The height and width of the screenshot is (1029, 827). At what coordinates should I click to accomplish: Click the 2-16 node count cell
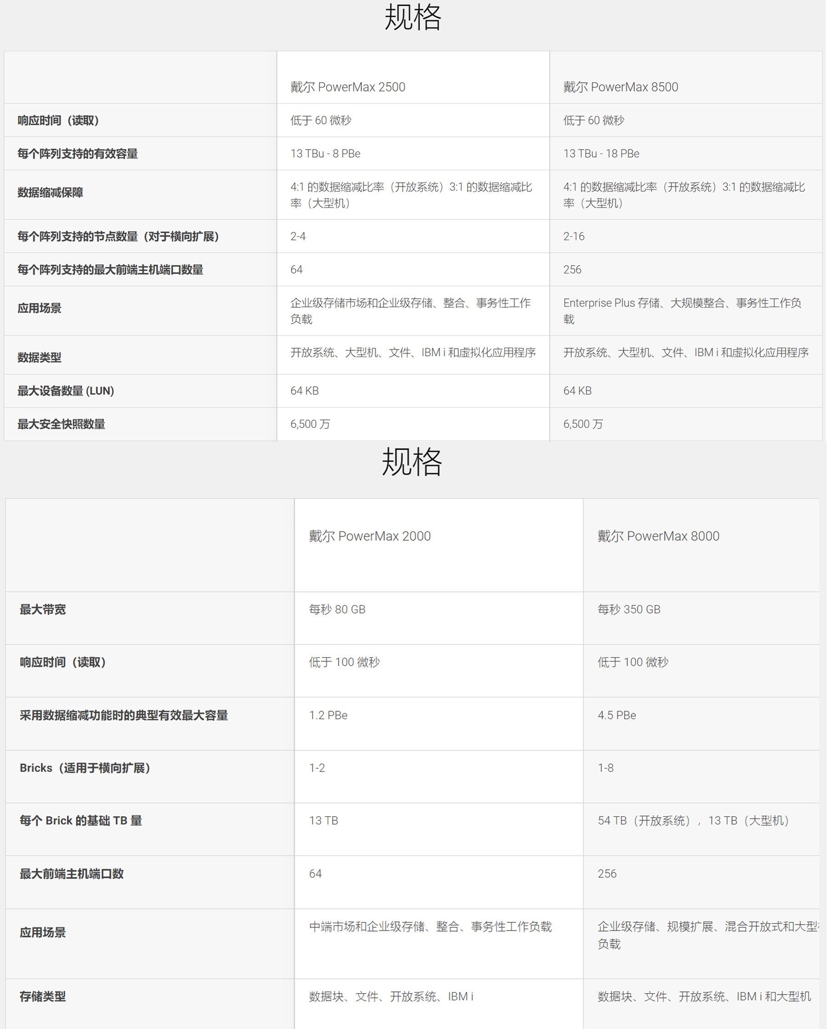point(573,236)
